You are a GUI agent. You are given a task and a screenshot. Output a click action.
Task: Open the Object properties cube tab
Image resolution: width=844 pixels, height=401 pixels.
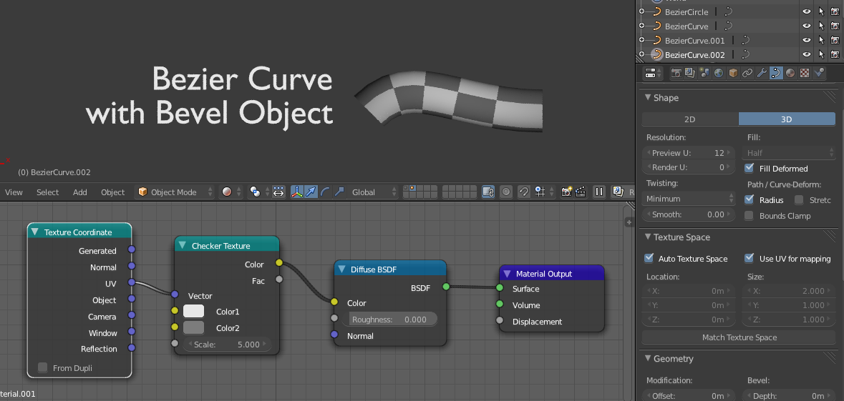pos(732,73)
